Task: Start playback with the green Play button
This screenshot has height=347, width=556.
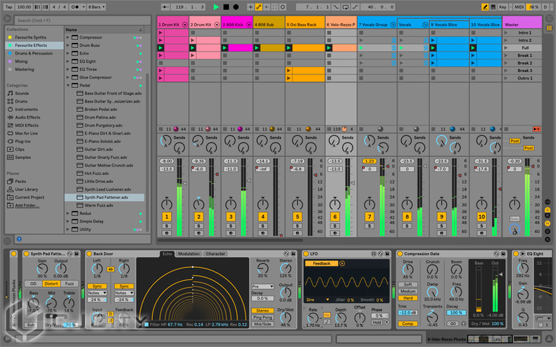Action: 216,7
